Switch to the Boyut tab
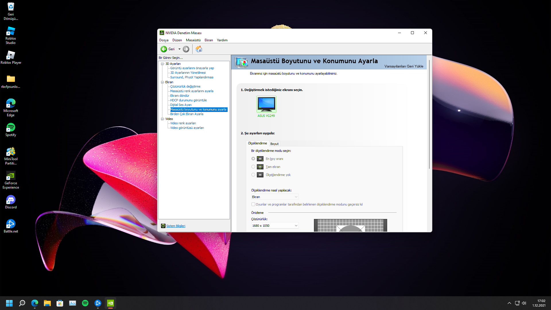The width and height of the screenshot is (551, 310). (274, 144)
